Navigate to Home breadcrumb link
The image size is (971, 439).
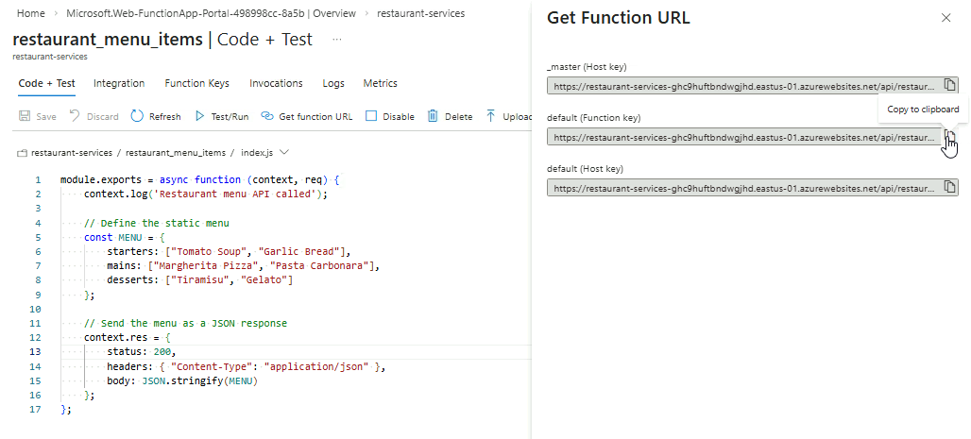31,14
